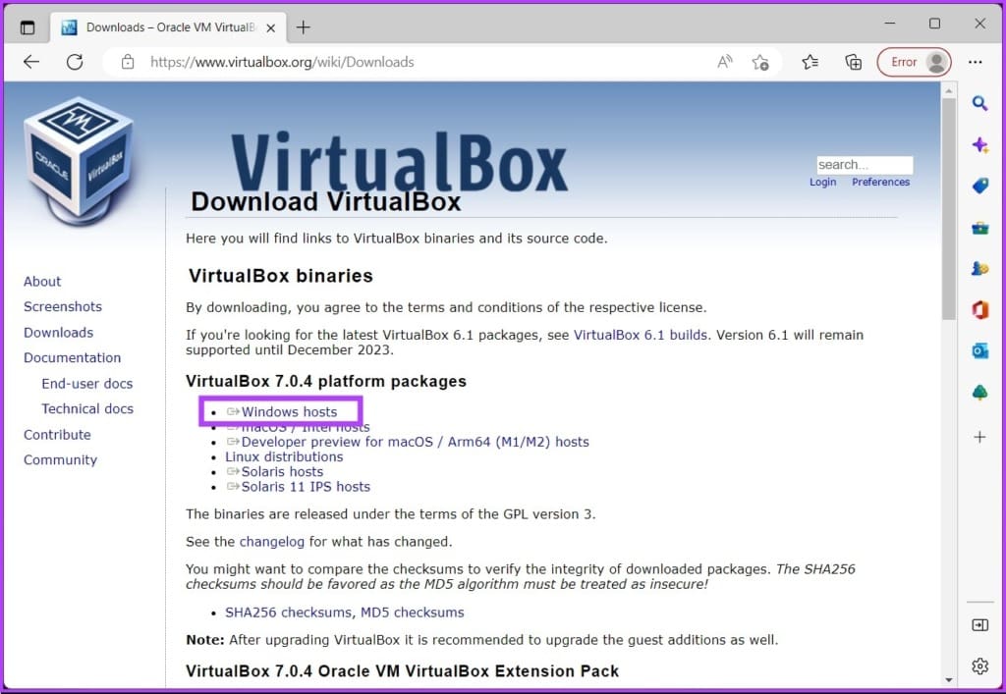Image resolution: width=1006 pixels, height=694 pixels.
Task: Open the Login link
Action: coord(822,182)
